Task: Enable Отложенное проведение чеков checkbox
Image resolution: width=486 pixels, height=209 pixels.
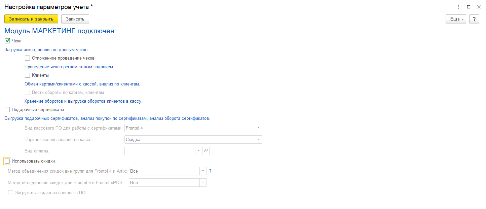Action: click(28, 58)
